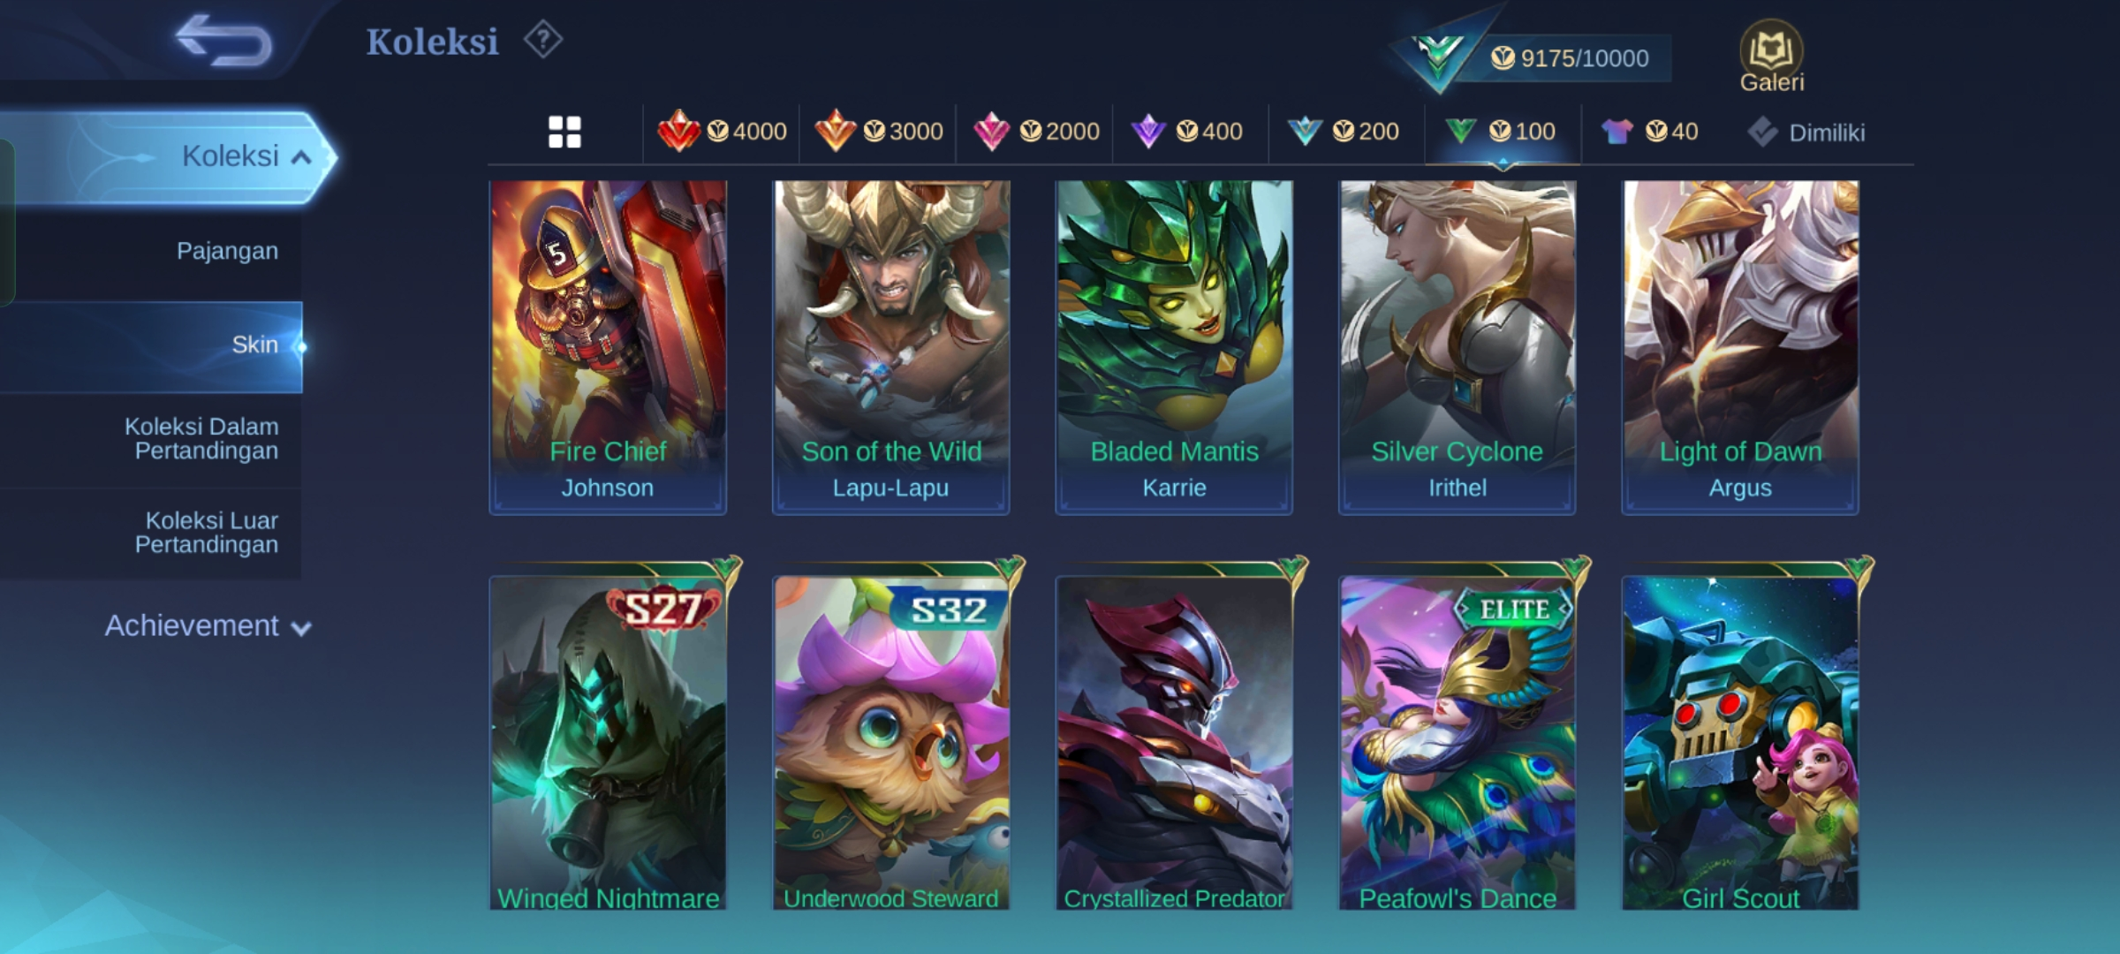
Task: Open Fire Chief Johnson skin card
Action: (x=608, y=347)
